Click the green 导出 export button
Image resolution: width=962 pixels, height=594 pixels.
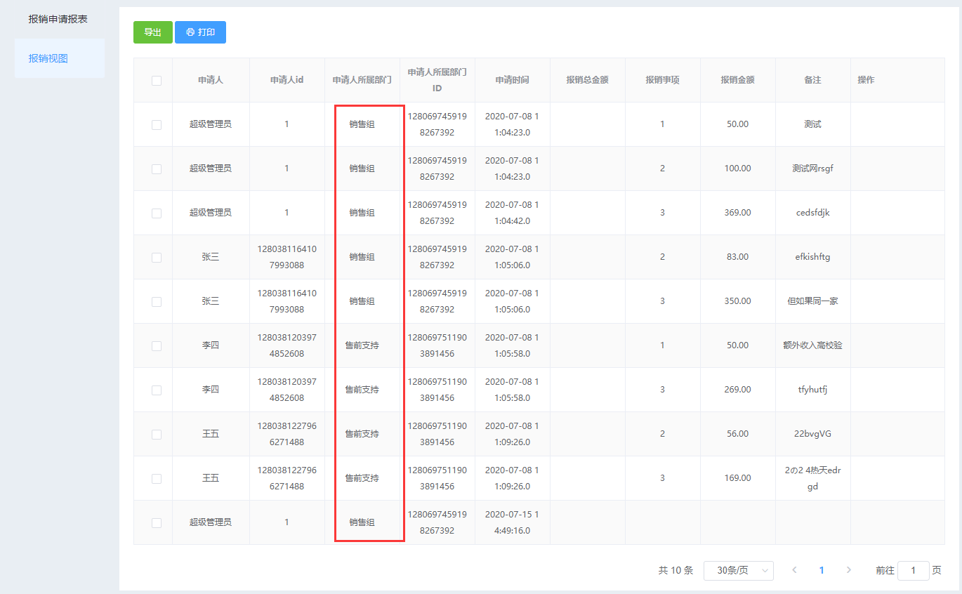coord(152,32)
